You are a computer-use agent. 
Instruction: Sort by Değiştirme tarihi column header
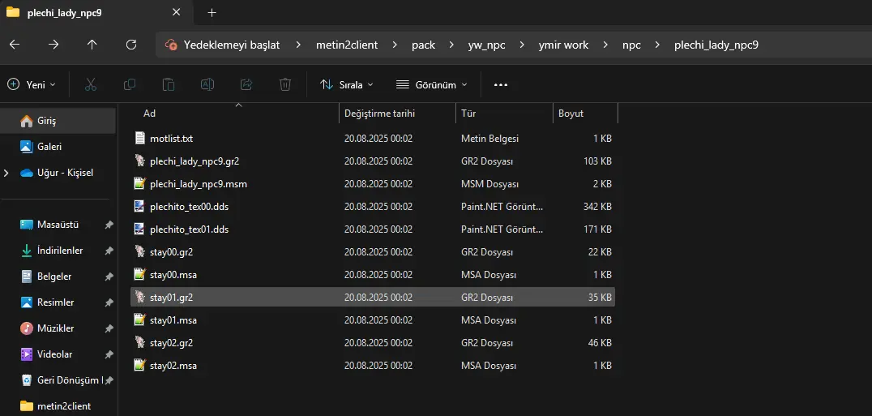(x=379, y=114)
